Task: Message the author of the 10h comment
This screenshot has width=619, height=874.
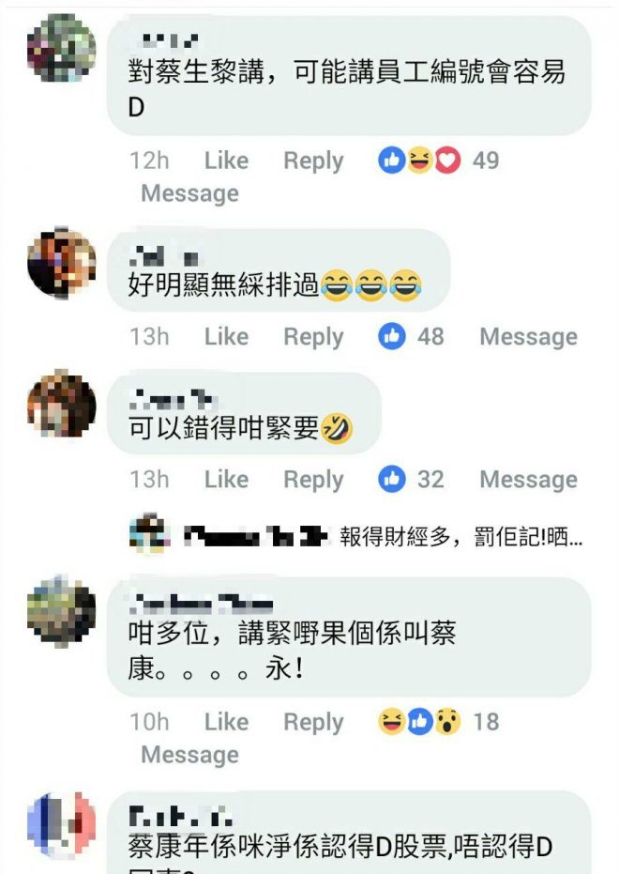Action: (x=189, y=756)
